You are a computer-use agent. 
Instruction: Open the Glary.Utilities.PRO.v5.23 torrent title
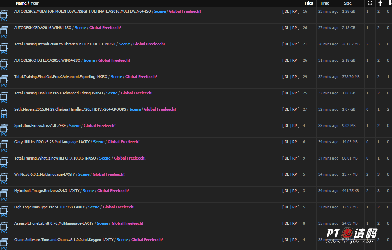(52, 142)
